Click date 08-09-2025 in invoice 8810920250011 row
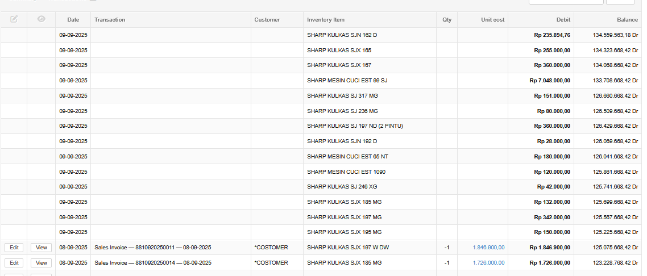 [x=73, y=248]
